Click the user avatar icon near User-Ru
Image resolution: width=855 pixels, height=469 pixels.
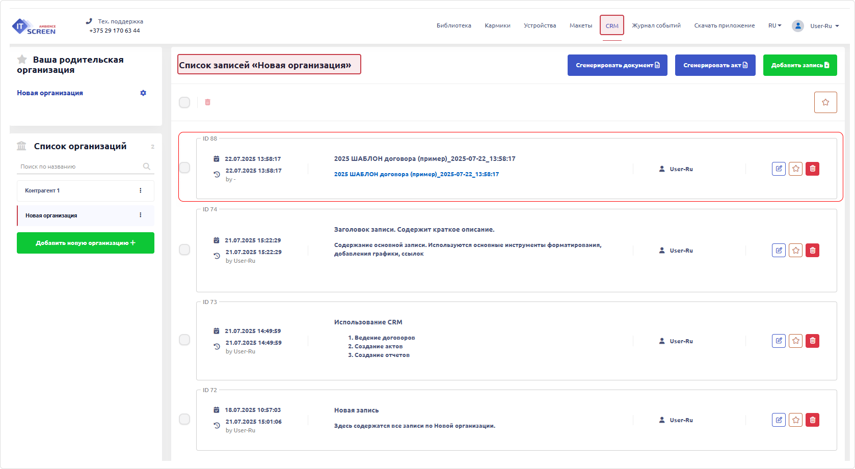(x=797, y=25)
